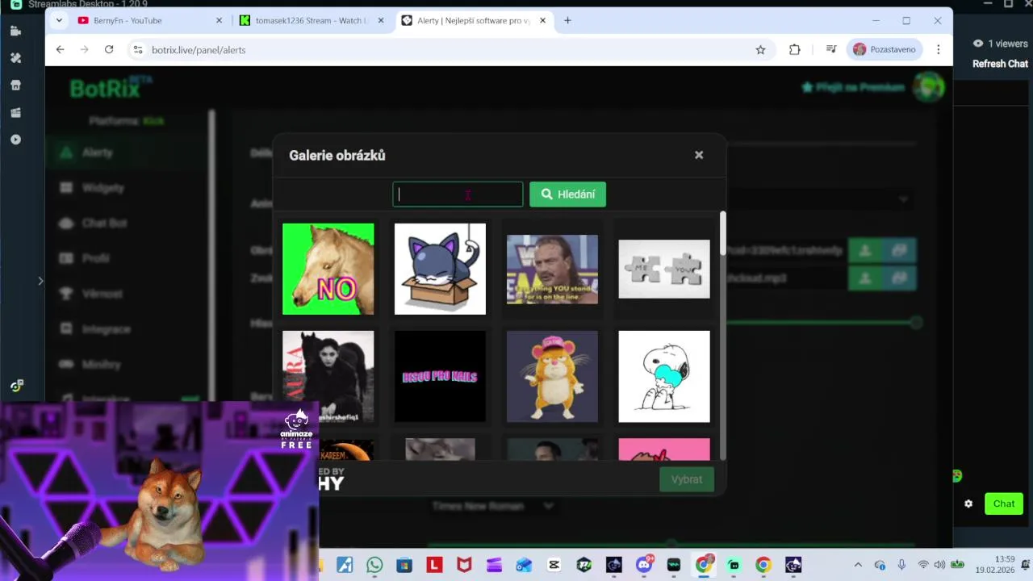This screenshot has width=1033, height=581.
Task: View site information icon in address bar
Action: (x=138, y=49)
